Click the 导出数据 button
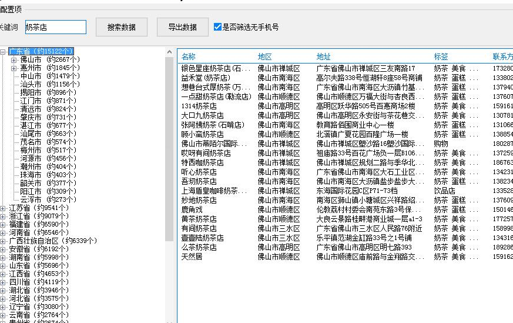The width and height of the screenshot is (513, 323). [x=183, y=27]
